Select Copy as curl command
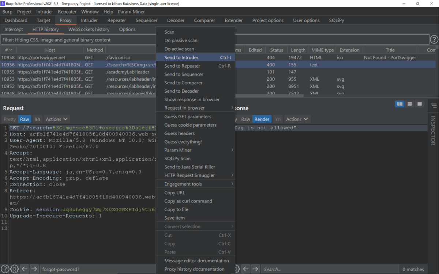The image size is (439, 274). pos(195,201)
